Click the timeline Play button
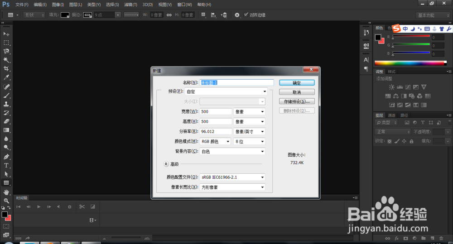 pos(39,207)
